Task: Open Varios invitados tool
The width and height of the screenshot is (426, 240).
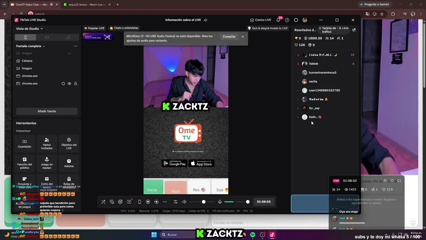Action: click(47, 144)
